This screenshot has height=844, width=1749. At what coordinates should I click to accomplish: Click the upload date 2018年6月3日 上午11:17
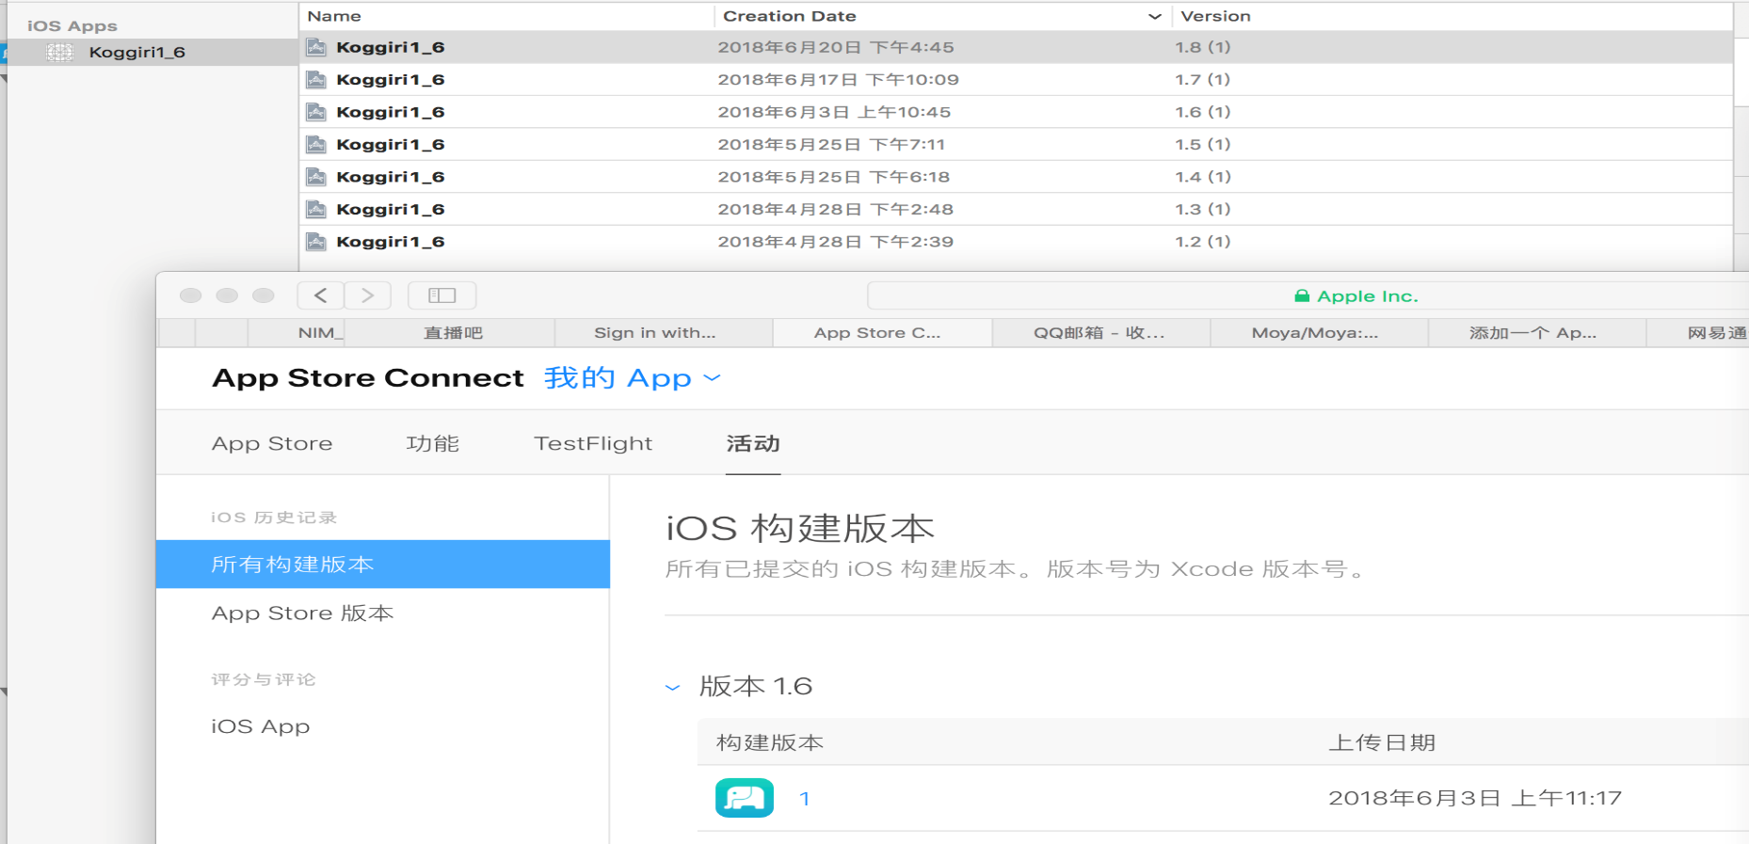1475,798
